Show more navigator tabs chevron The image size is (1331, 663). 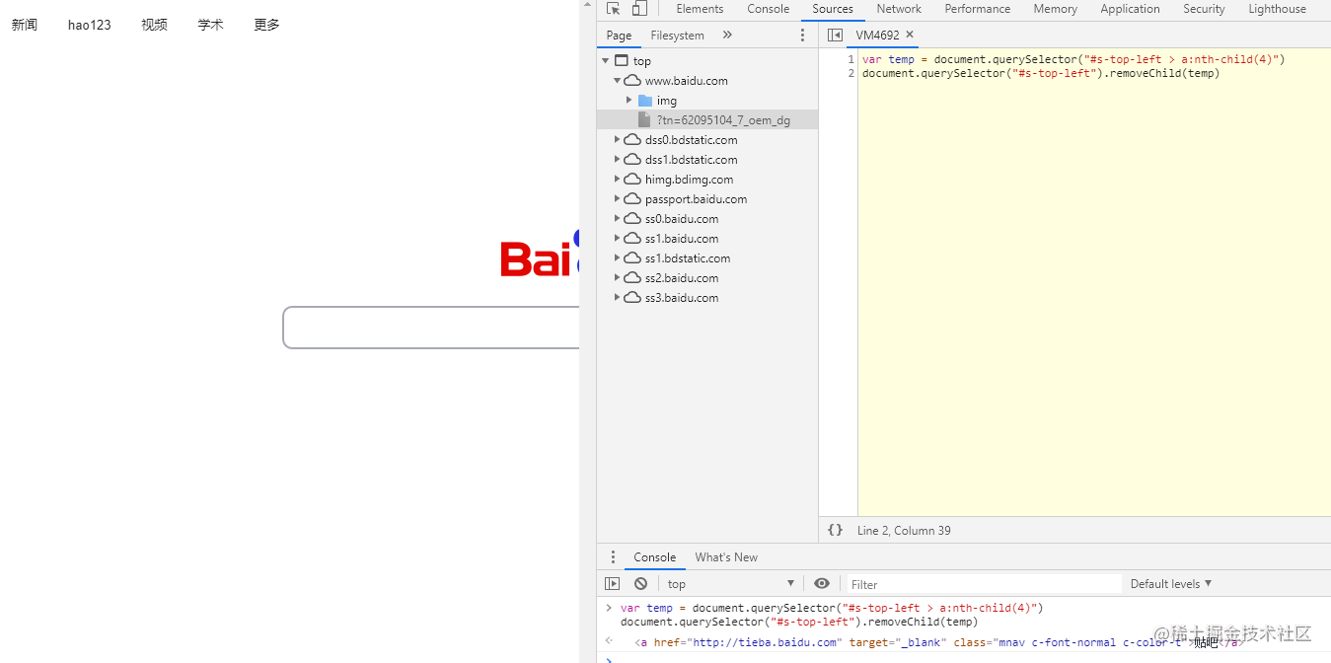727,35
